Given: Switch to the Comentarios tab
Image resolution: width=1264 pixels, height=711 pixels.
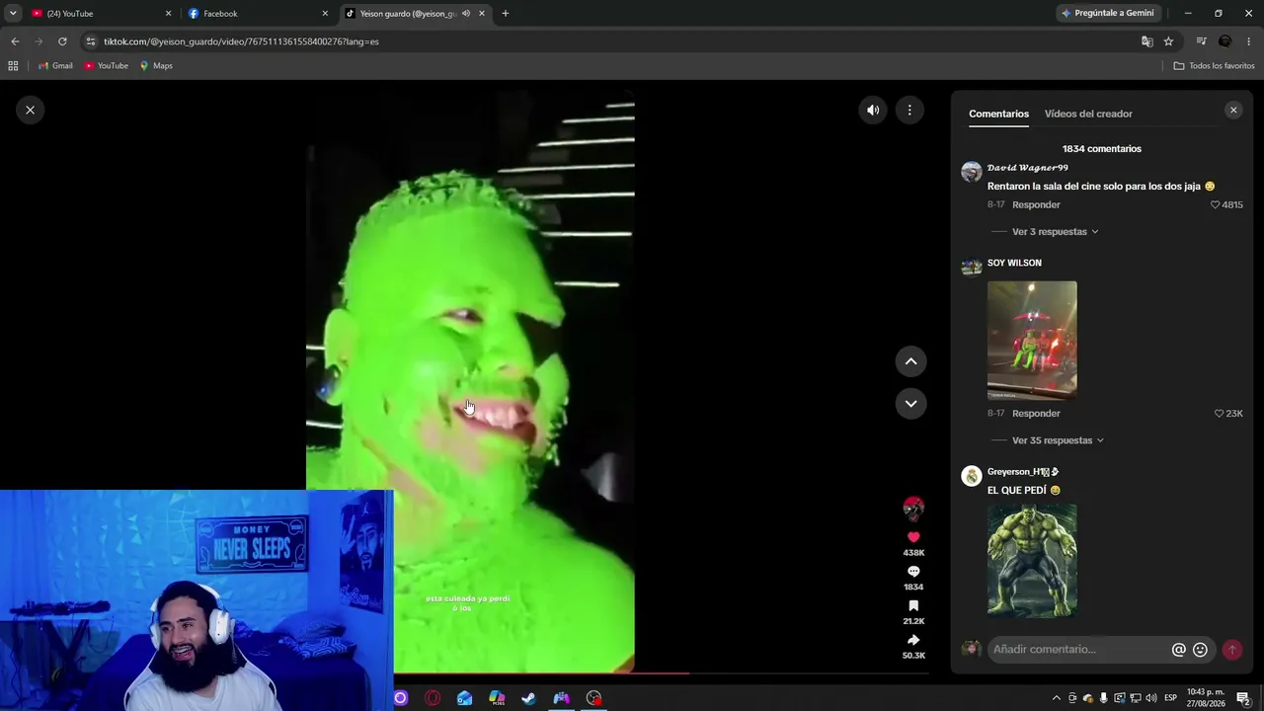Looking at the screenshot, I should (998, 114).
